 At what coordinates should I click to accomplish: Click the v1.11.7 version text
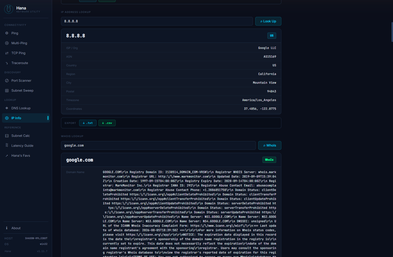click(42, 251)
